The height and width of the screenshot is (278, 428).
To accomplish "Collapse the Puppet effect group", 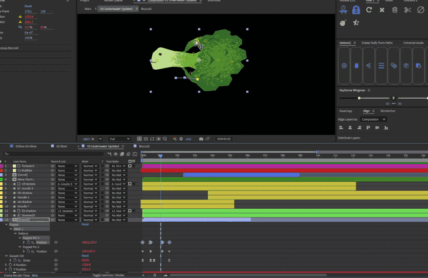I will (x=6, y=225).
